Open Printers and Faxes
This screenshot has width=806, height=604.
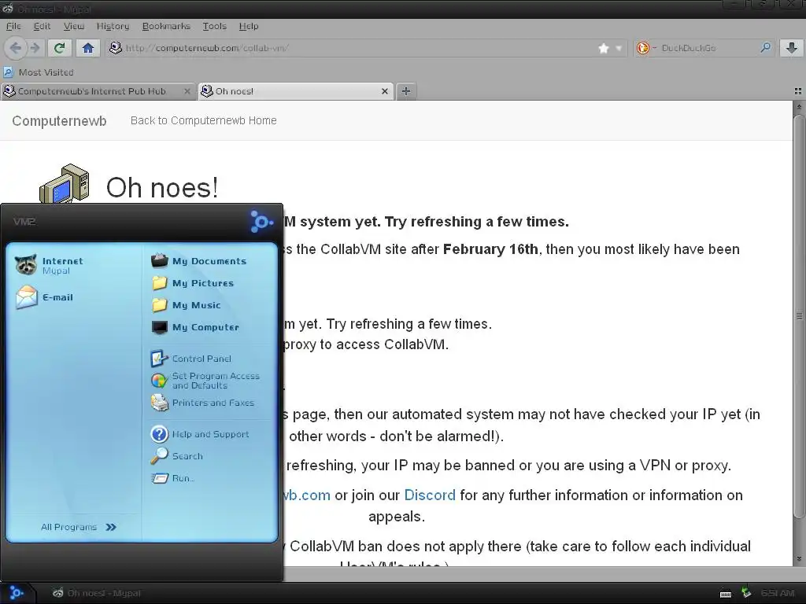point(202,403)
